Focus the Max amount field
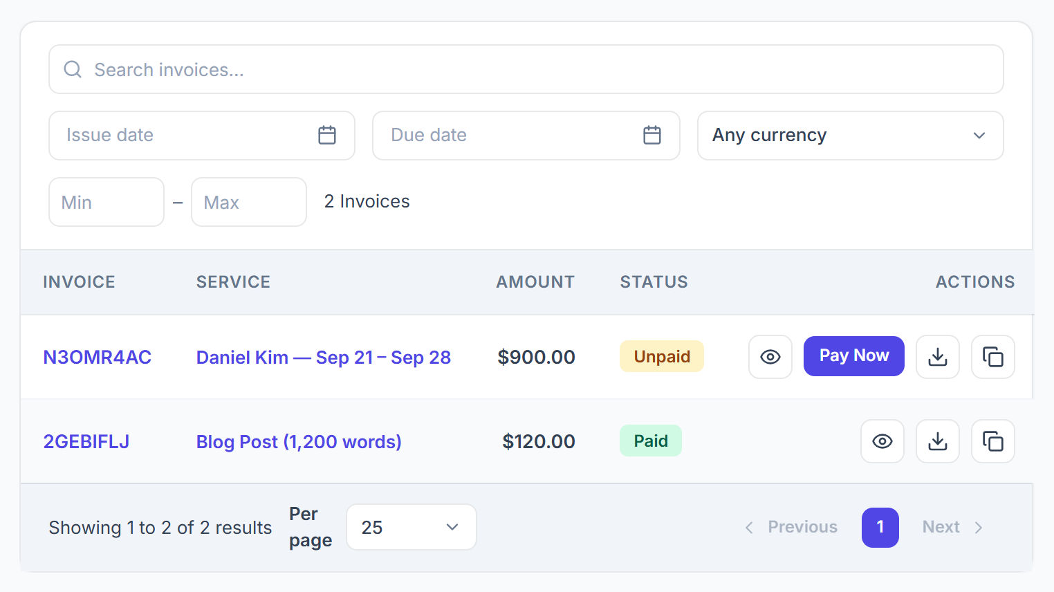The height and width of the screenshot is (592, 1054). click(249, 202)
